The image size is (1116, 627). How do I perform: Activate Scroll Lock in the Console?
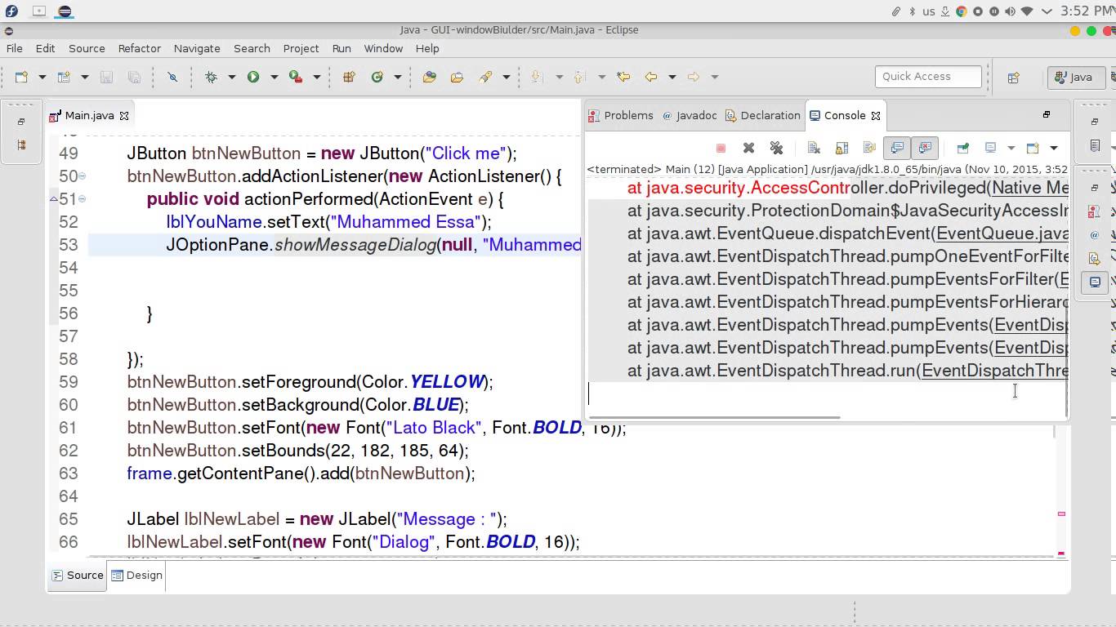841,148
